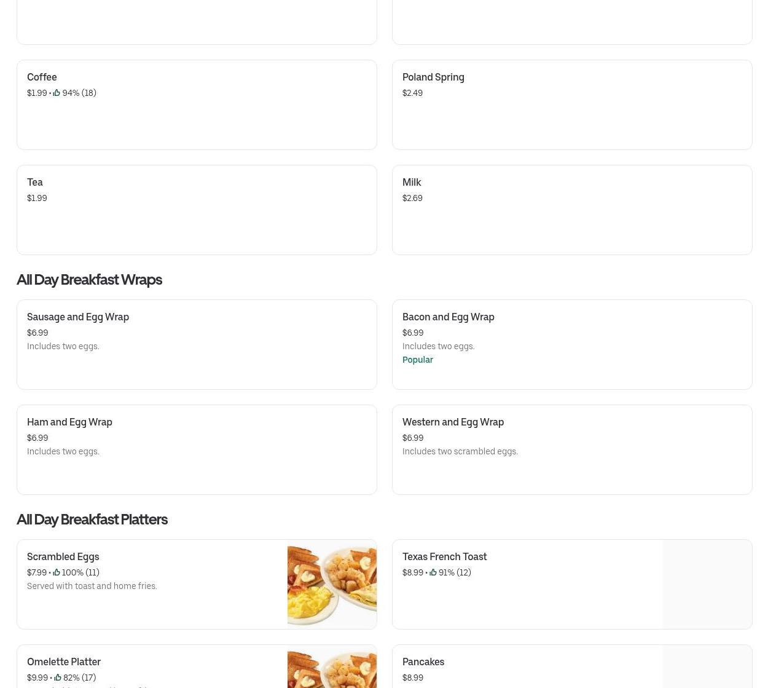
Task: Open Texas French Toast item
Action: (x=572, y=584)
